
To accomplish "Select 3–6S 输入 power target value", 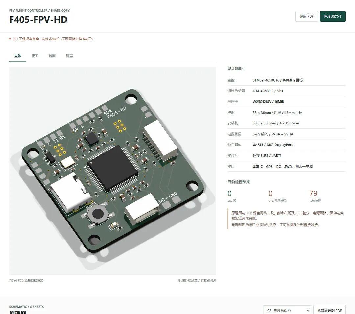I will (x=273, y=134).
